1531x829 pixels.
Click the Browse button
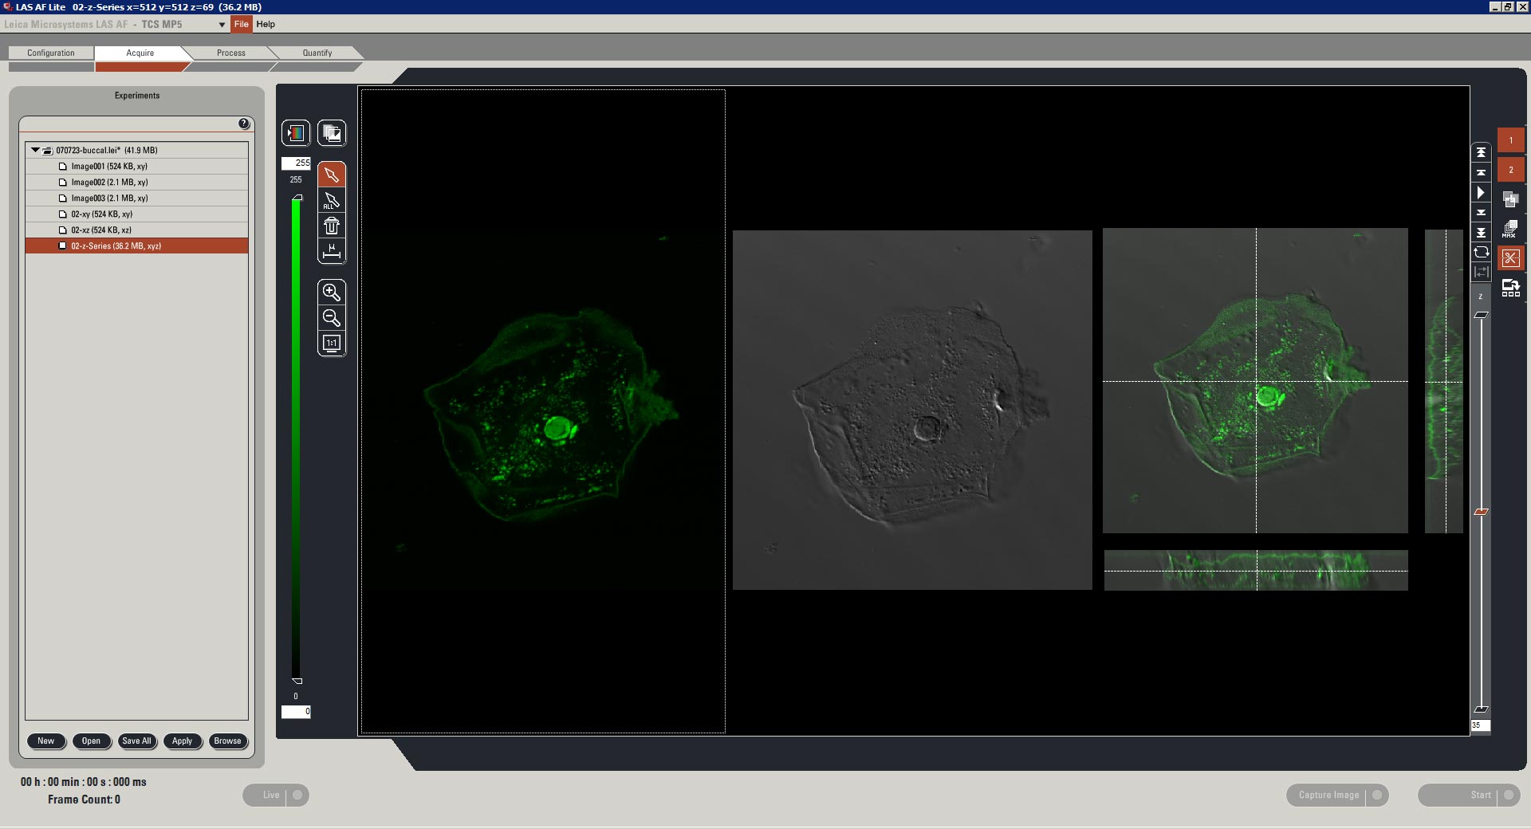pos(227,741)
